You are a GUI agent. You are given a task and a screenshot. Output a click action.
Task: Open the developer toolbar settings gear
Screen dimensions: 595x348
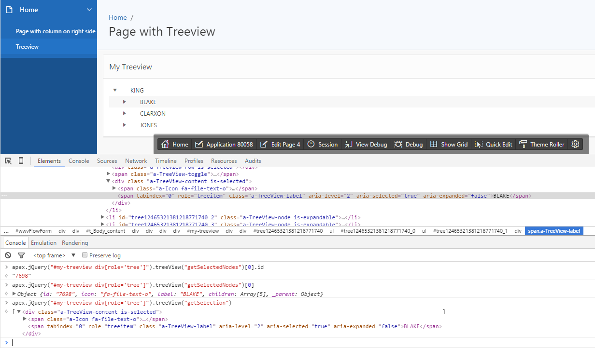(x=575, y=144)
